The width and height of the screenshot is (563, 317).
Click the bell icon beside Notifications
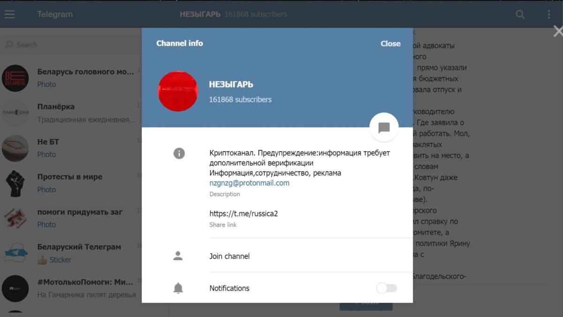(x=178, y=288)
